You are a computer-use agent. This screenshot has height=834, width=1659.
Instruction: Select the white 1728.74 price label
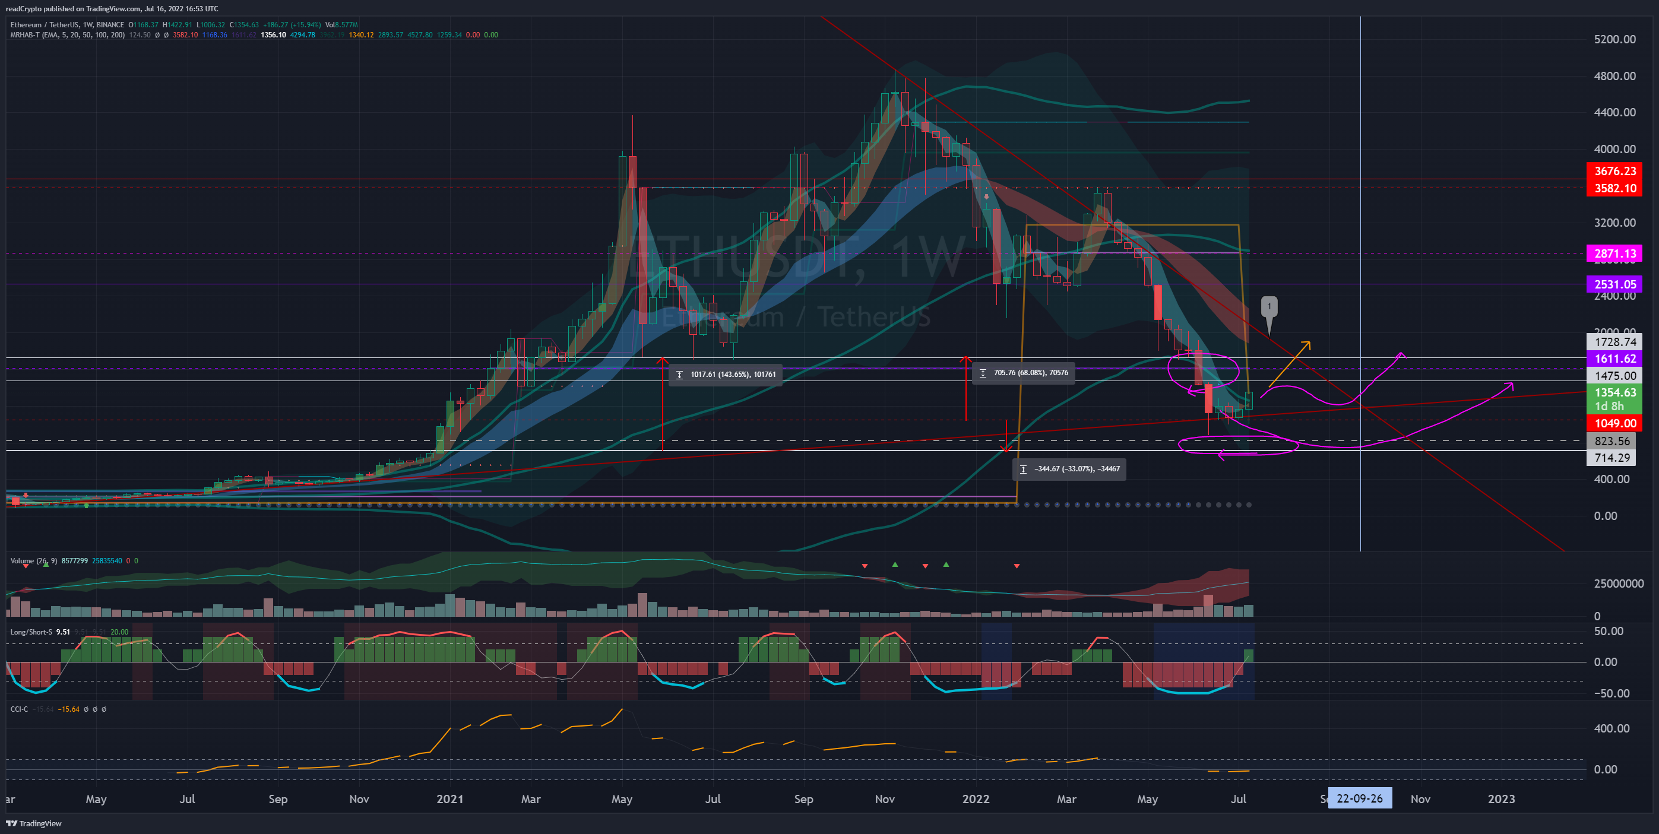[1614, 343]
